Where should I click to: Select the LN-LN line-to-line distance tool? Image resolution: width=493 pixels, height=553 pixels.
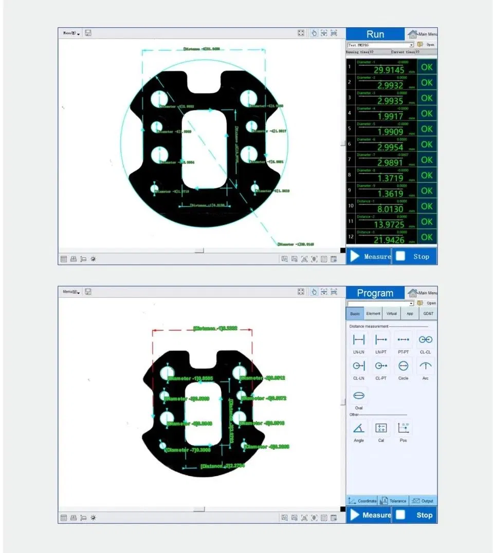358,340
